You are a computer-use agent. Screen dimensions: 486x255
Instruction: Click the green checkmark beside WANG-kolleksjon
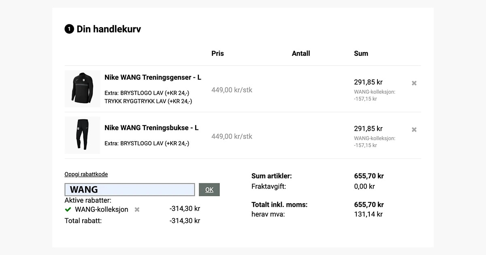(68, 209)
